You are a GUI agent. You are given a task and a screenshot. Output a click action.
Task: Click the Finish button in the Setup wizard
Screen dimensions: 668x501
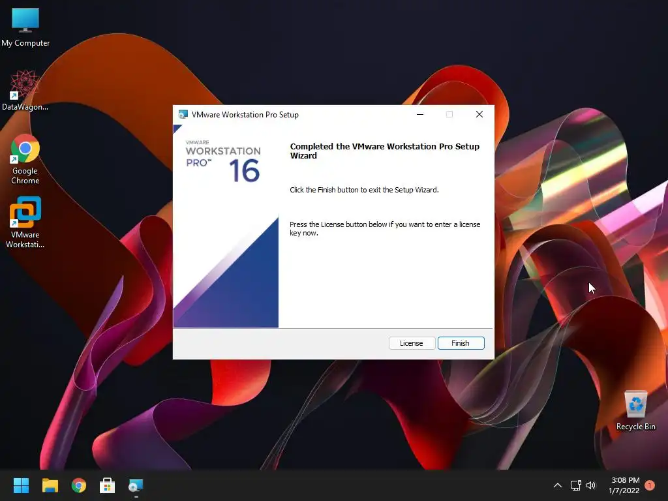(x=461, y=343)
